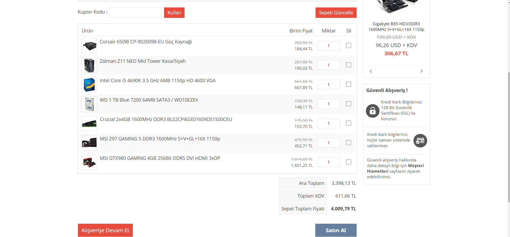Check delete box for Crucial 2x4GB RAM
Image resolution: width=510 pixels, height=237 pixels.
coord(348,123)
